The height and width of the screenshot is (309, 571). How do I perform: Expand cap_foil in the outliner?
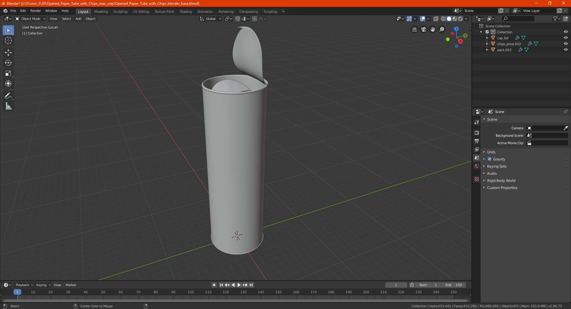coord(487,38)
